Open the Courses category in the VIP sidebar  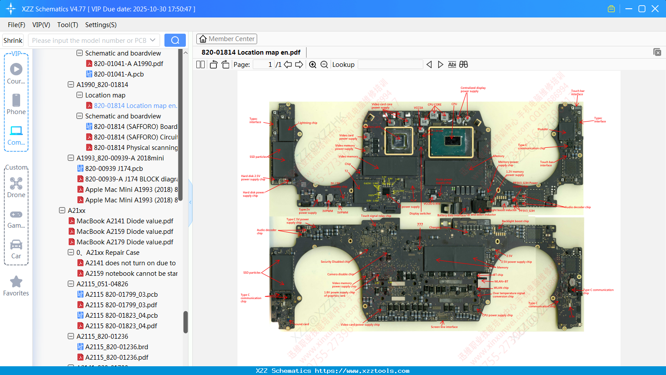click(x=16, y=73)
